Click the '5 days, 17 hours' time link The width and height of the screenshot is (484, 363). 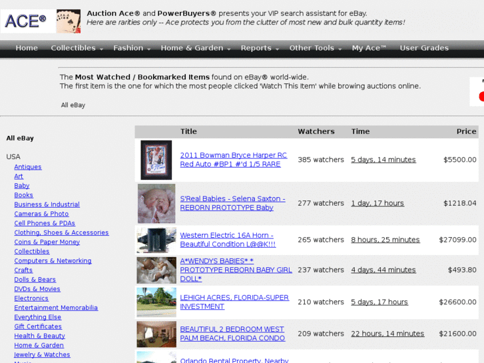tap(379, 302)
